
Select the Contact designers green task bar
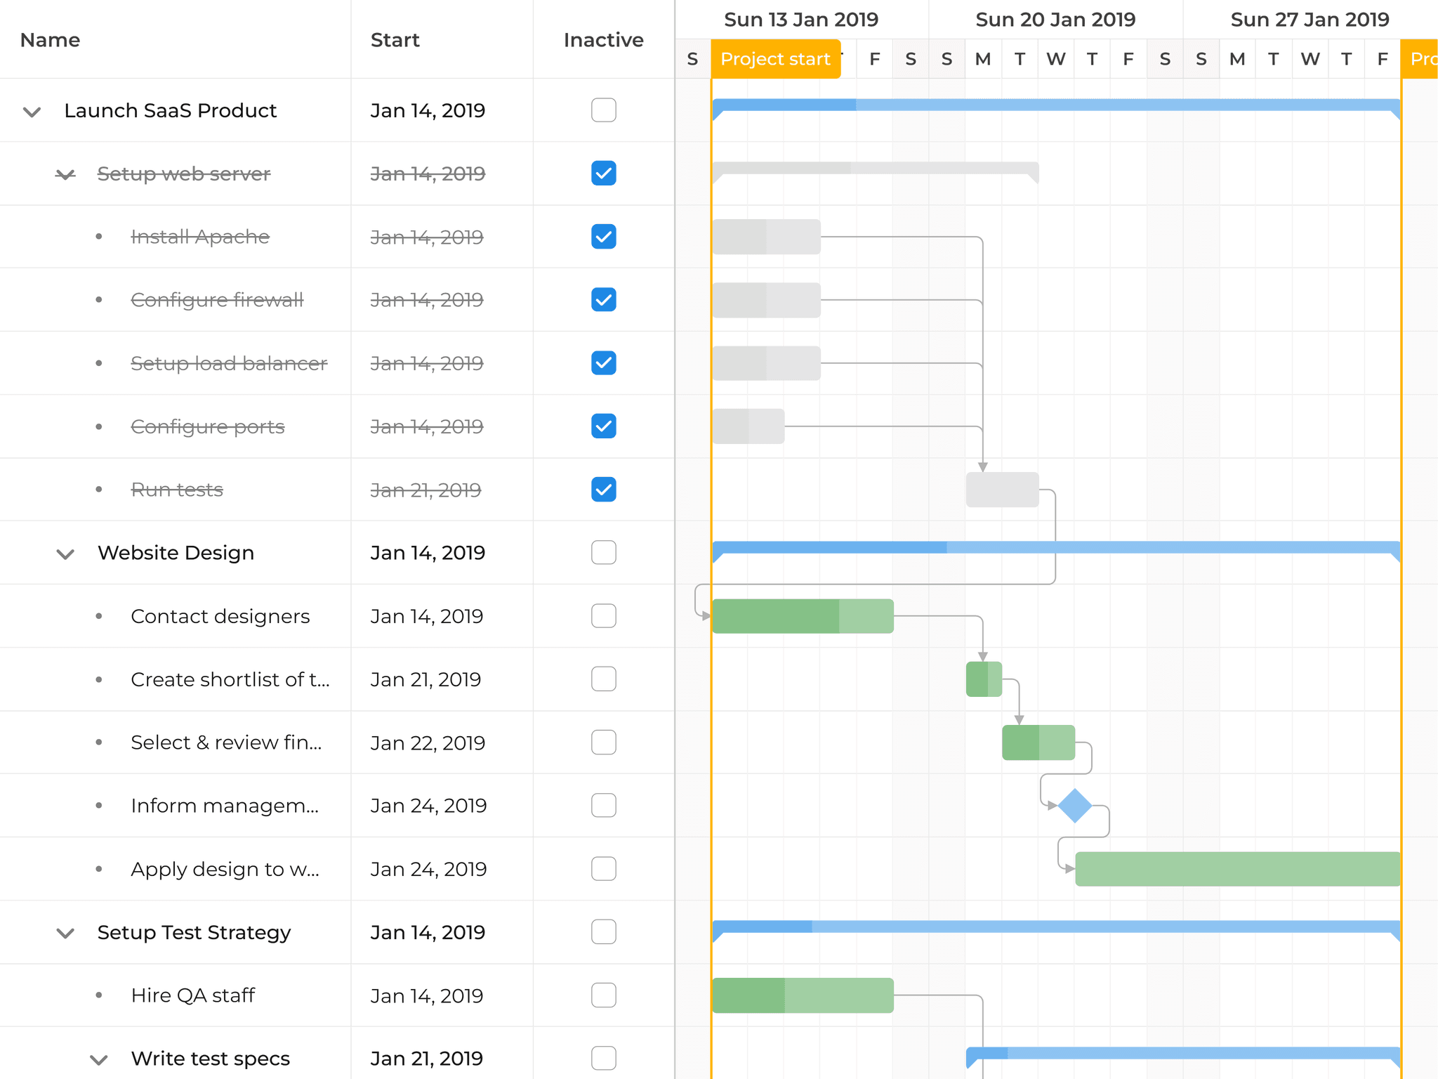point(802,616)
